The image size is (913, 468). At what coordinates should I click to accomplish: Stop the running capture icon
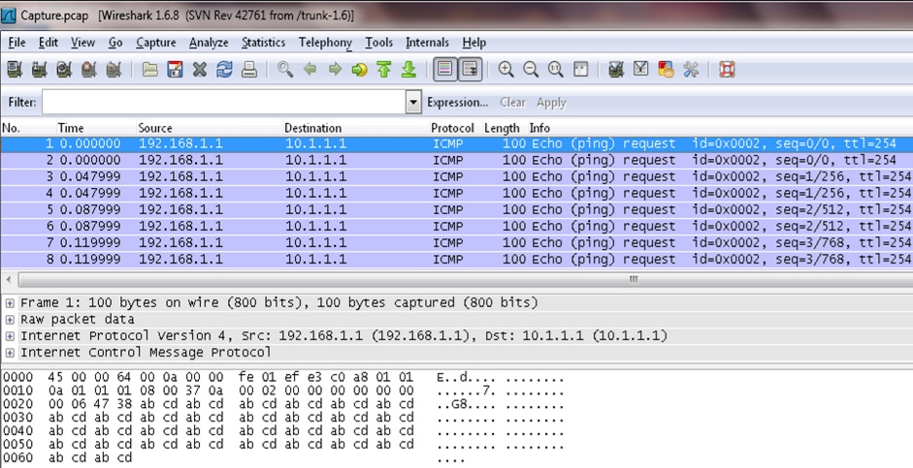[x=88, y=70]
